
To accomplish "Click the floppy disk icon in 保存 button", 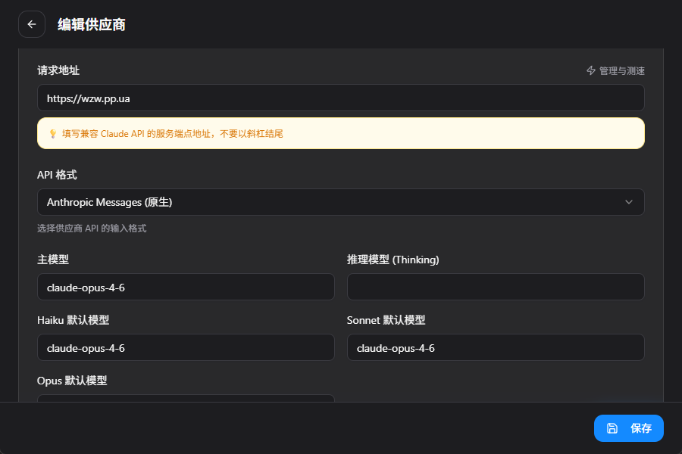I will [612, 428].
